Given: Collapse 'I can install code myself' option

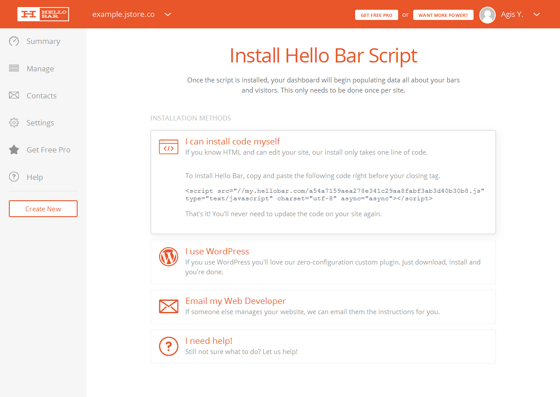Looking at the screenshot, I should [x=233, y=141].
